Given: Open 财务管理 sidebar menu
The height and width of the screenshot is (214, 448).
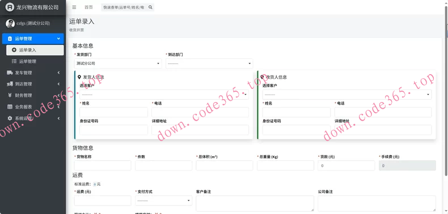Looking at the screenshot, I should click(x=33, y=95).
